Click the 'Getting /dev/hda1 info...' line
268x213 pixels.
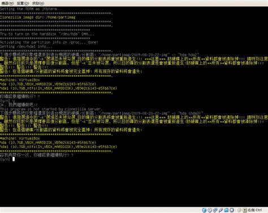(x=26, y=46)
